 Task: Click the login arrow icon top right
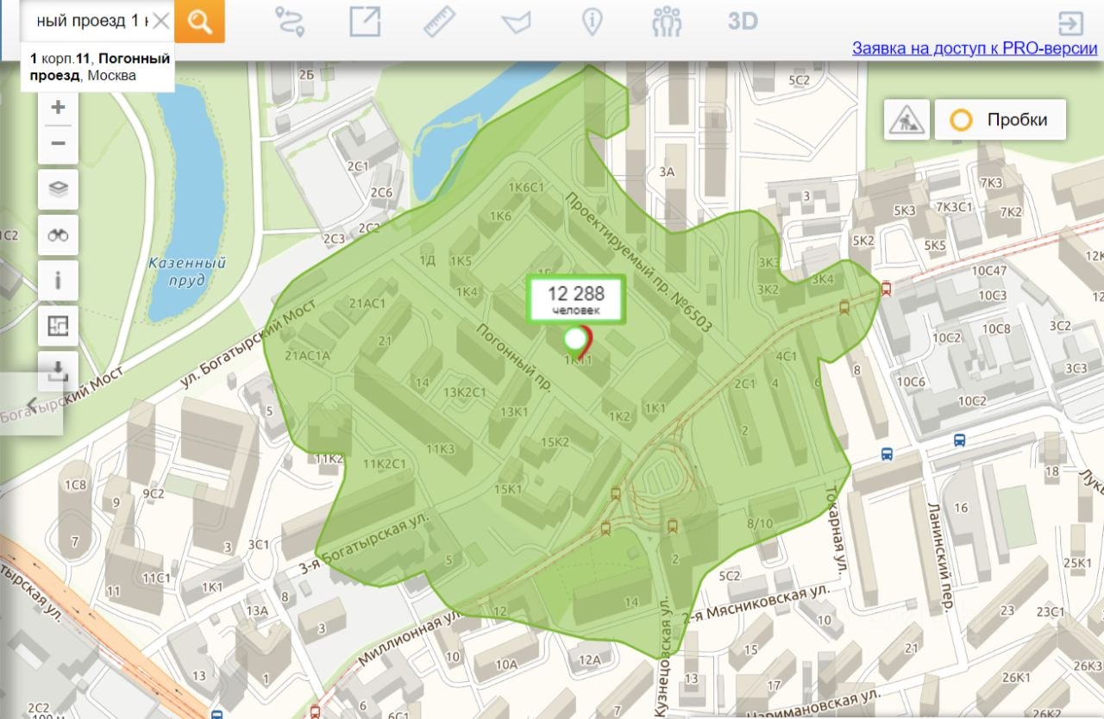pyautogui.click(x=1069, y=22)
